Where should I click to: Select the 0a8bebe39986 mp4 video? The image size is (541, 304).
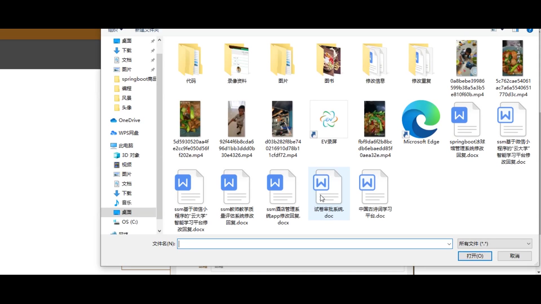(x=467, y=58)
